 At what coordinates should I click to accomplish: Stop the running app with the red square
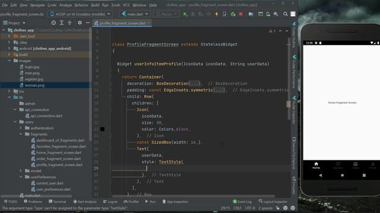(x=240, y=14)
